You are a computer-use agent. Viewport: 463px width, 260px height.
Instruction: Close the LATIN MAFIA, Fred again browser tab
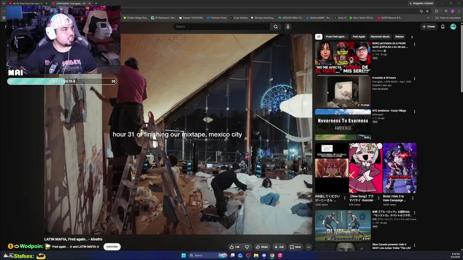point(89,3)
